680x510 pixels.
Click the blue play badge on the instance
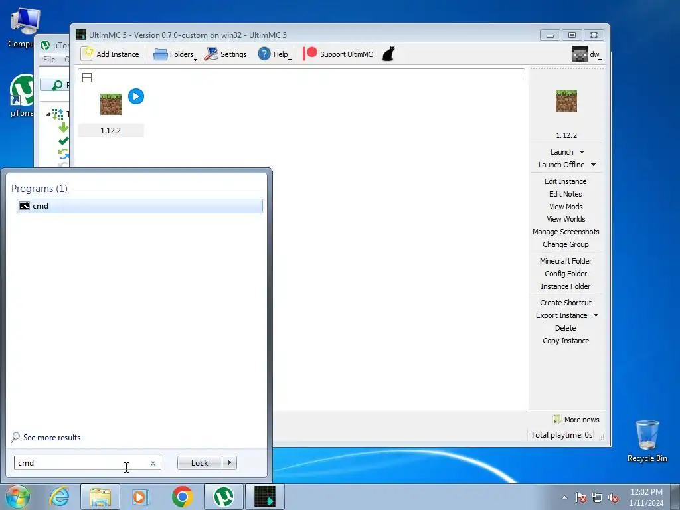click(x=136, y=96)
